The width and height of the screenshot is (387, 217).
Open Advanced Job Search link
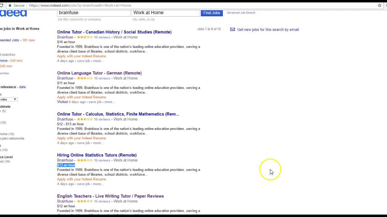(x=241, y=13)
